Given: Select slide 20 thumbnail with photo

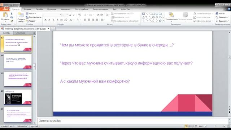Looking at the screenshot, I should click(18, 97).
